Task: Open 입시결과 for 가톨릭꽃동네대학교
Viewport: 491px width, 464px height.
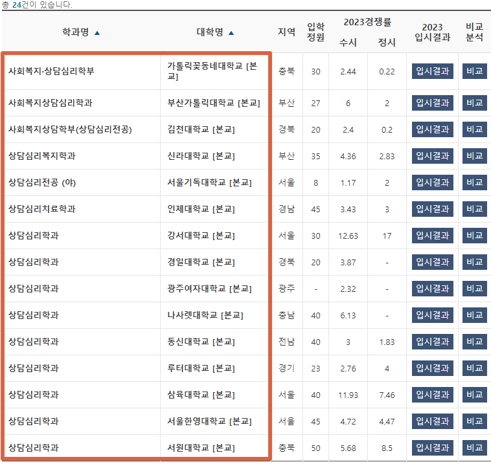Action: (x=433, y=71)
